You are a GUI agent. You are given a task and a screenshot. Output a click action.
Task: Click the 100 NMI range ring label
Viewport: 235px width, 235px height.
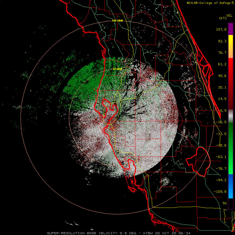pyautogui.click(x=117, y=21)
